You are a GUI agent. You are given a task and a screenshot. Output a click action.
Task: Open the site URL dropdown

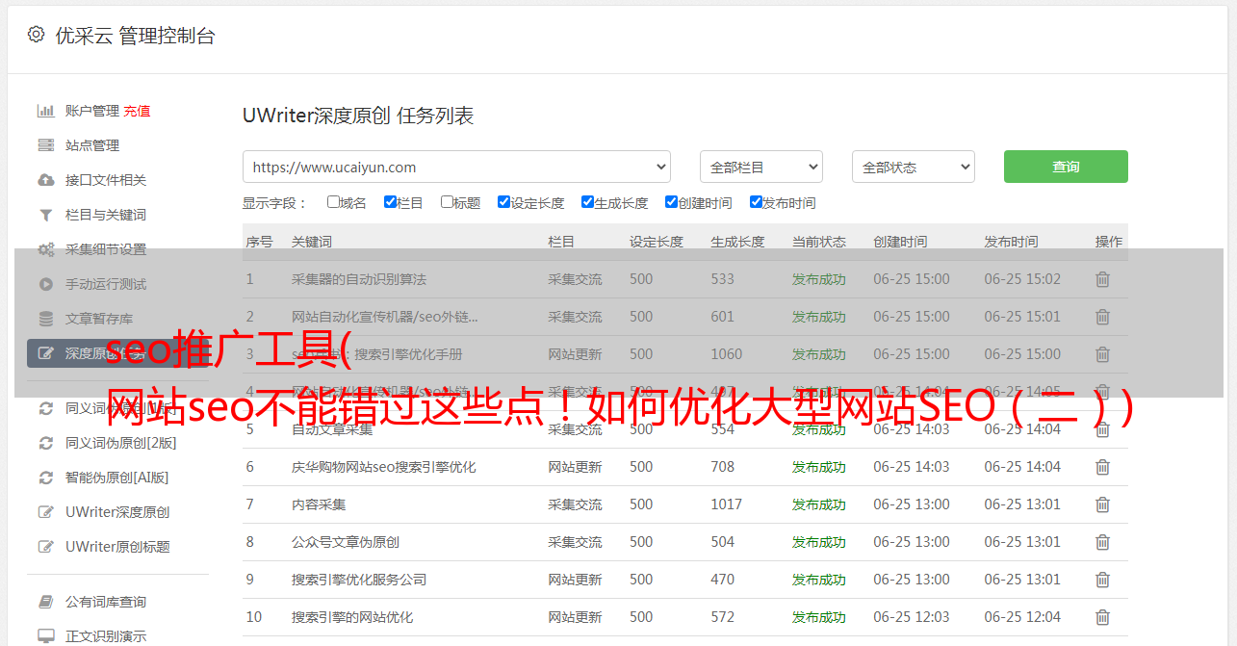coord(456,167)
